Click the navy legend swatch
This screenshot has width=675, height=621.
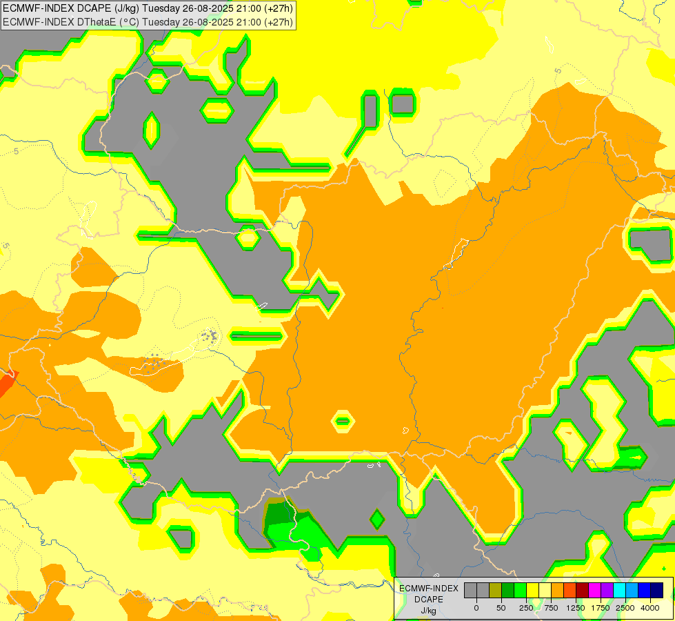[x=657, y=591]
